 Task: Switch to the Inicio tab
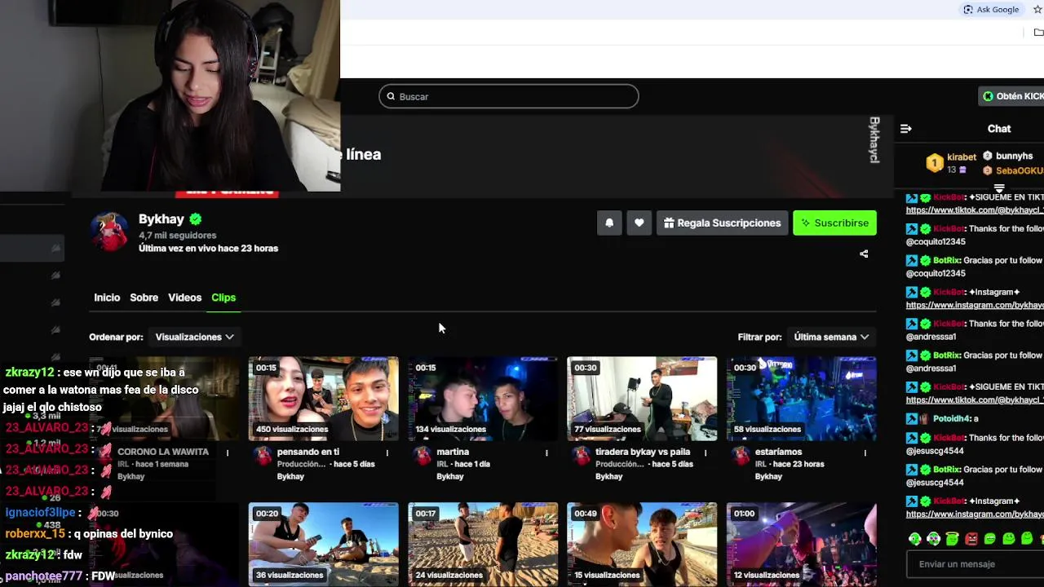click(x=107, y=298)
